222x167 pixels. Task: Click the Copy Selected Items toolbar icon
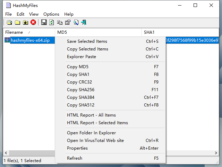(60, 22)
